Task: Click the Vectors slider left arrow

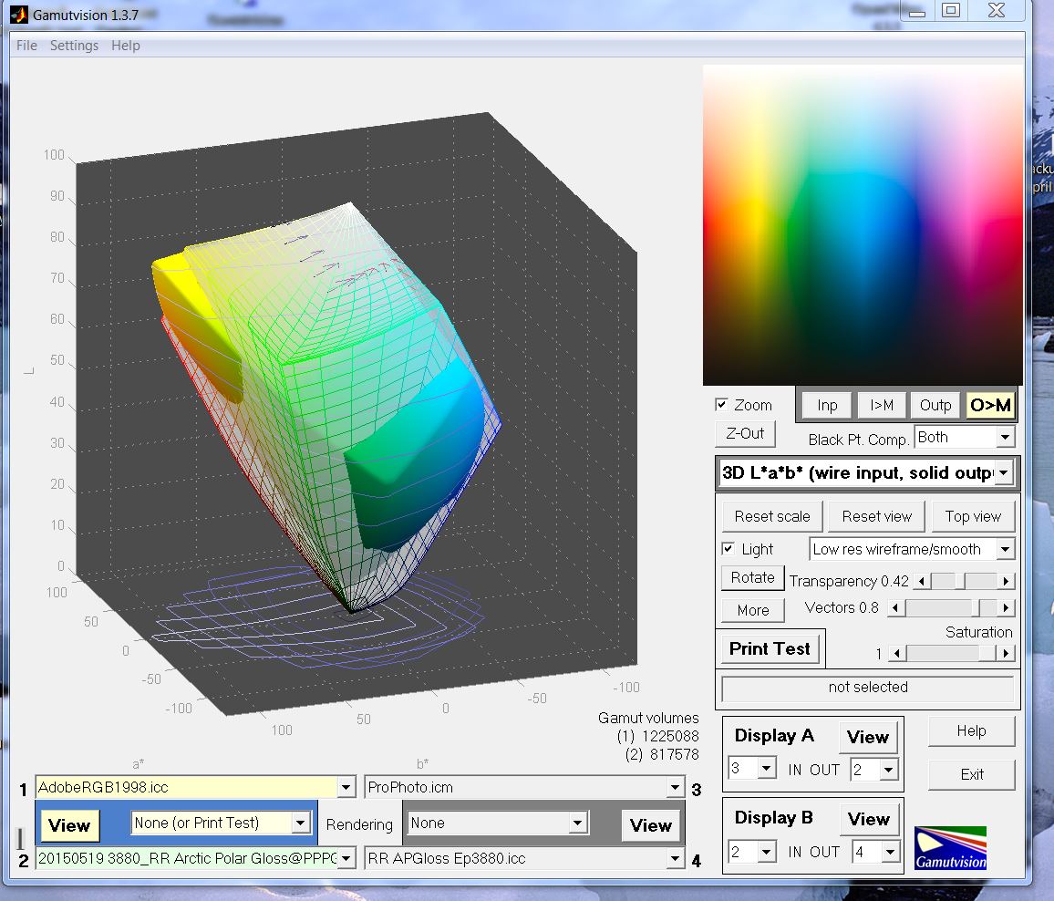Action: pos(896,608)
